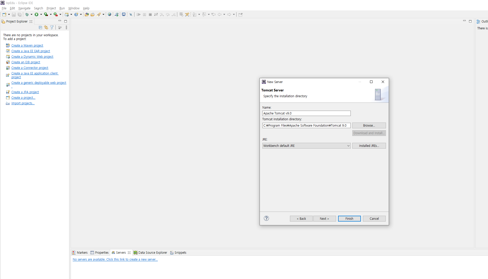Click the < Back button

301,218
